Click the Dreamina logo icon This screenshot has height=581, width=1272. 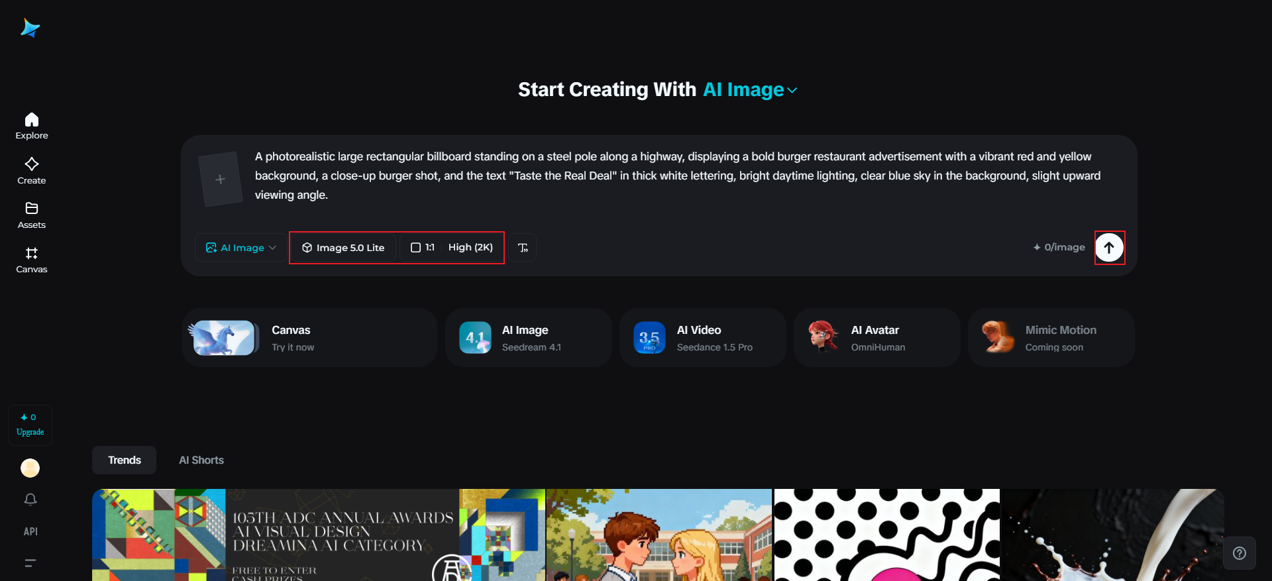point(30,28)
